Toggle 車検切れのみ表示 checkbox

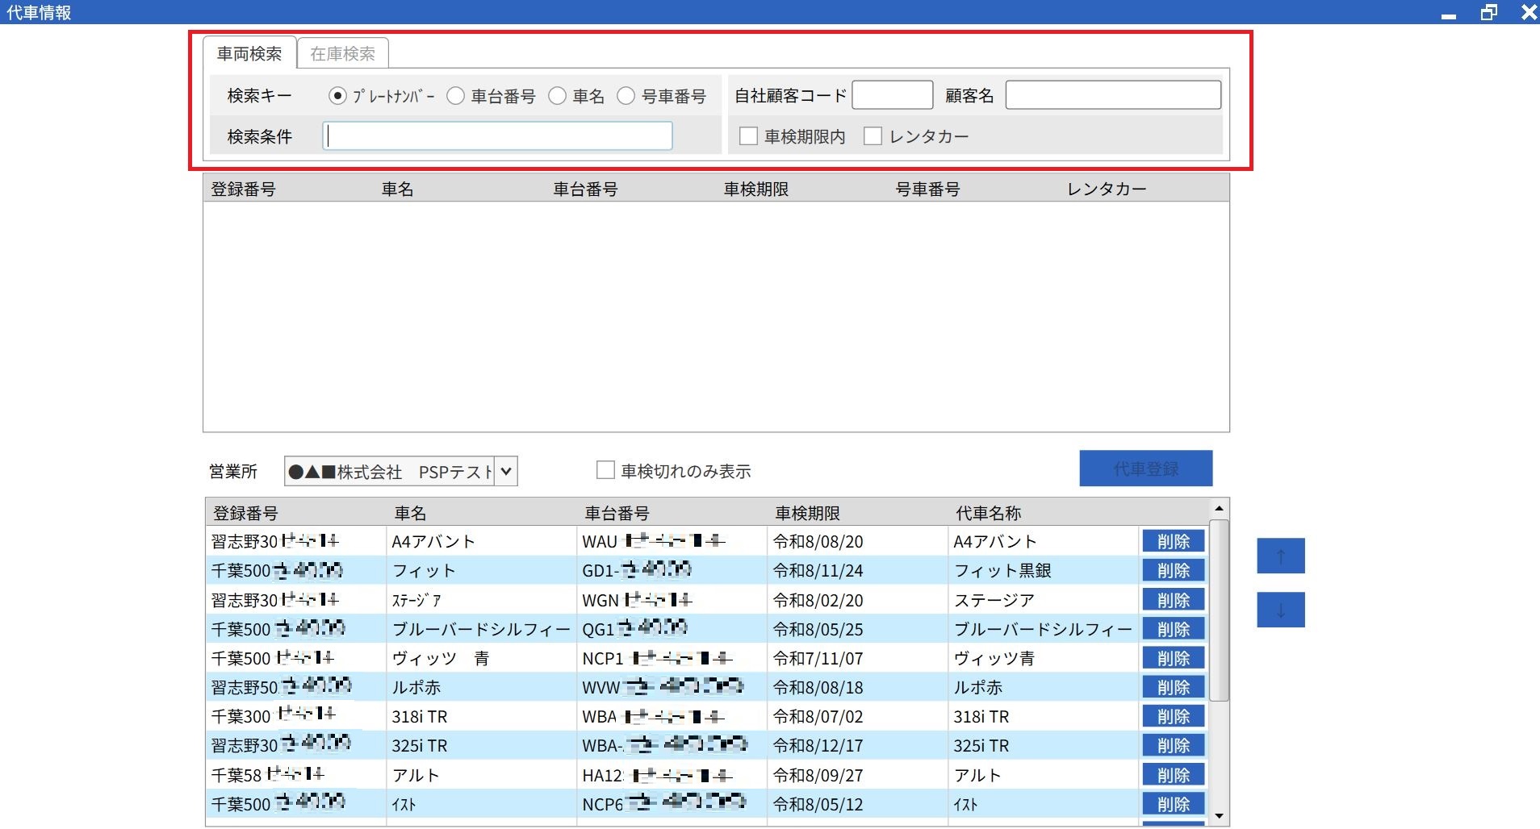click(605, 470)
